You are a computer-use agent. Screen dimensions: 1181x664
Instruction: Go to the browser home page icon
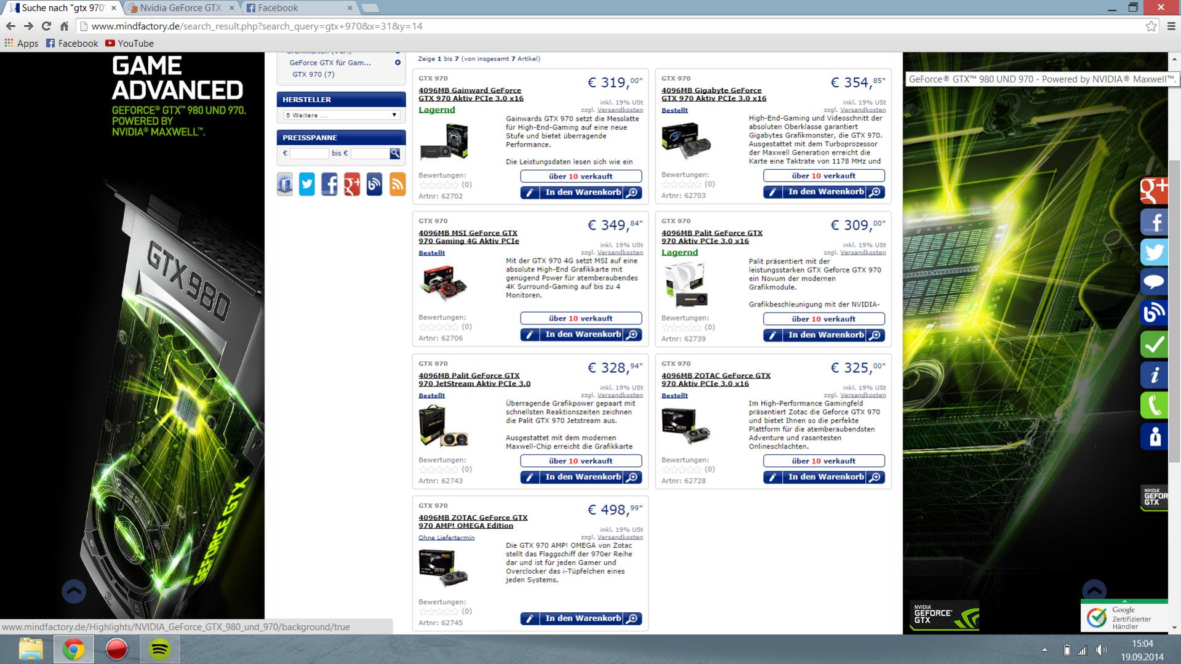(x=64, y=26)
